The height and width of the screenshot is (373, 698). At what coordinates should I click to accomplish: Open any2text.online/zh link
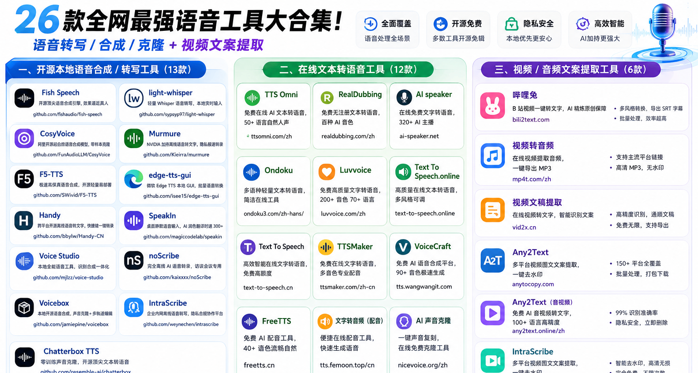[538, 331]
